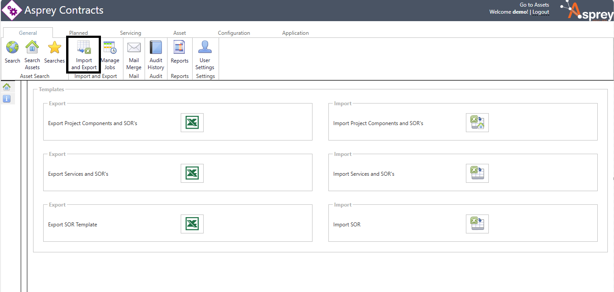The height and width of the screenshot is (292, 614).
Task: Open the Configuration tab
Action: pos(234,33)
